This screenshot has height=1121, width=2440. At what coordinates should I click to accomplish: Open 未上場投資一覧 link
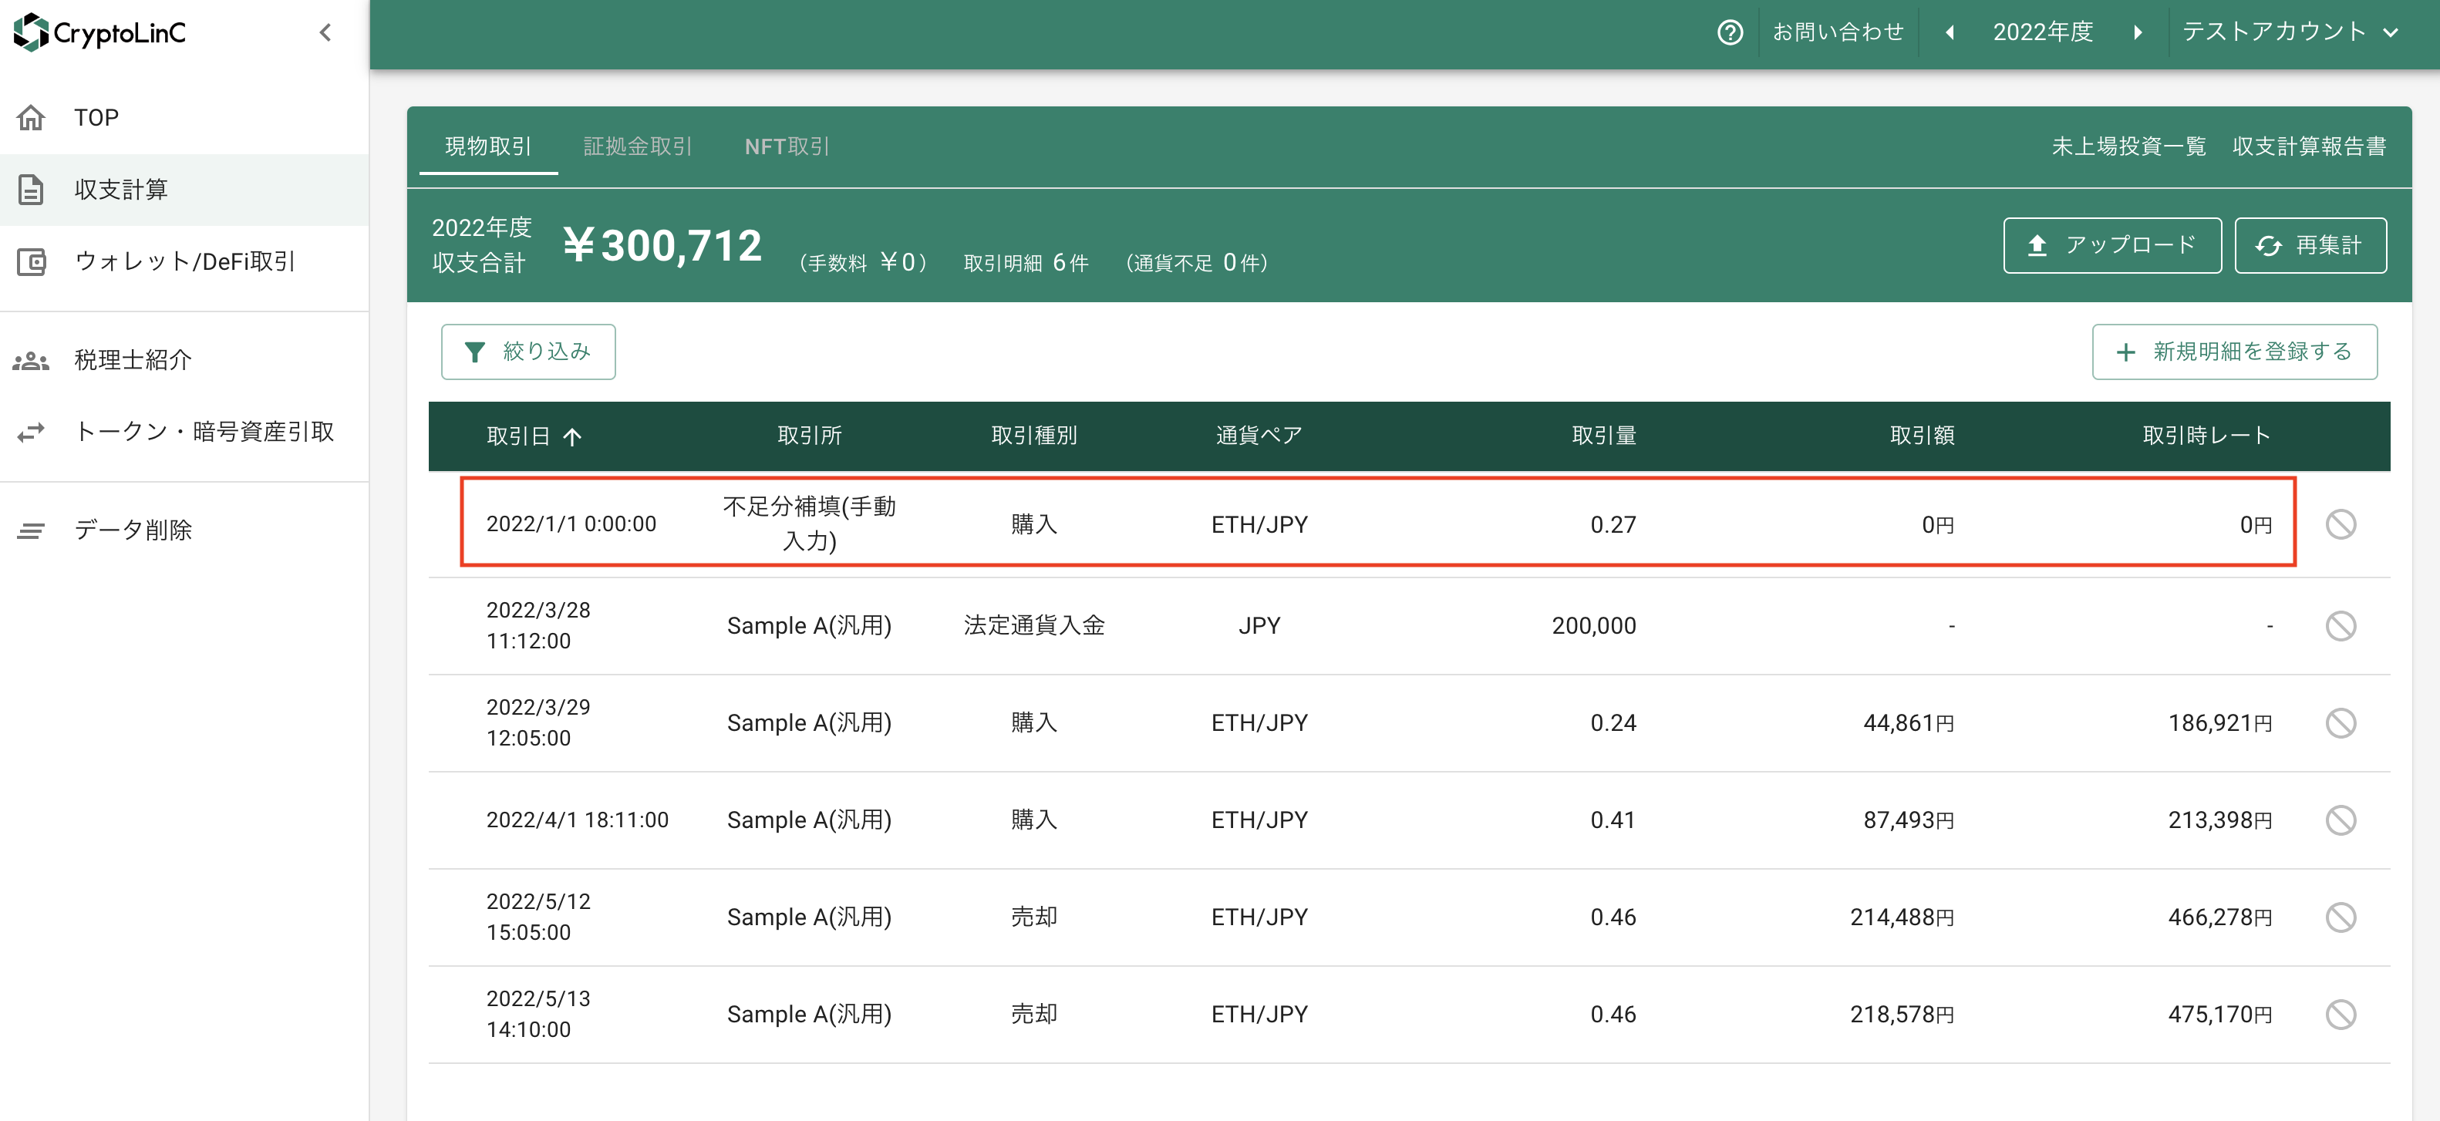click(x=2128, y=146)
